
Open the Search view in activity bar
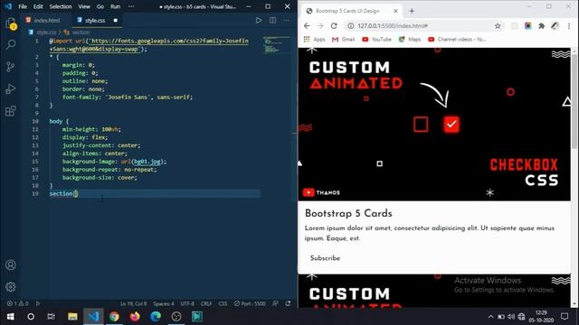(11, 45)
